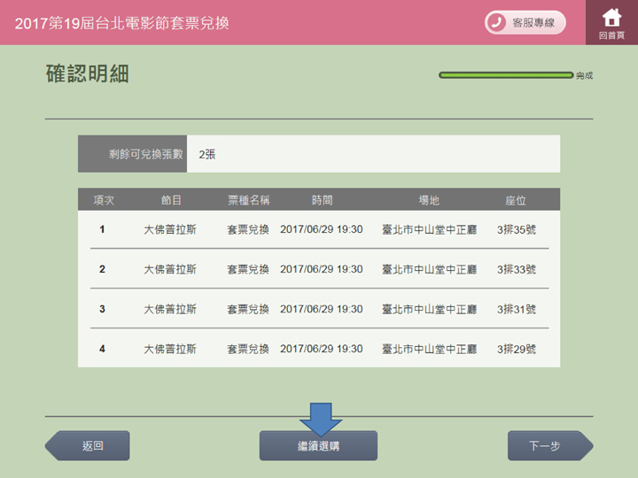Image resolution: width=638 pixels, height=478 pixels.
Task: Click 大佛普拉斯 in the 3排35號 row
Action: pos(170,229)
